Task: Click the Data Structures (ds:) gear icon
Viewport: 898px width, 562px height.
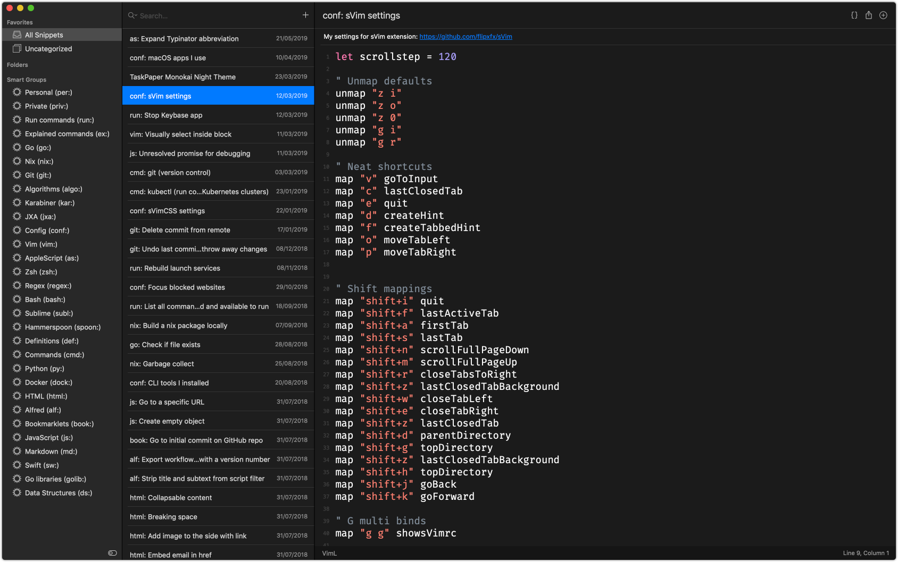Action: (17, 493)
